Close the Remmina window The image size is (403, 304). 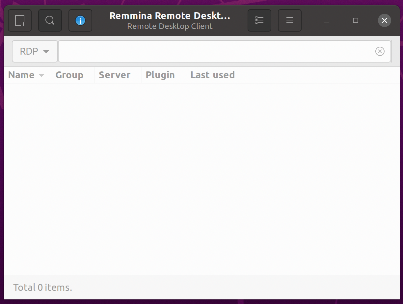click(x=385, y=20)
